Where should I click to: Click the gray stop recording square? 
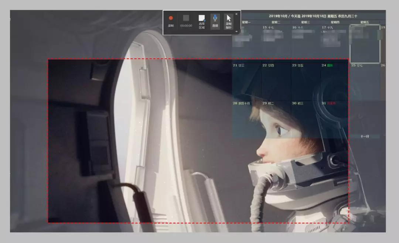click(x=186, y=18)
